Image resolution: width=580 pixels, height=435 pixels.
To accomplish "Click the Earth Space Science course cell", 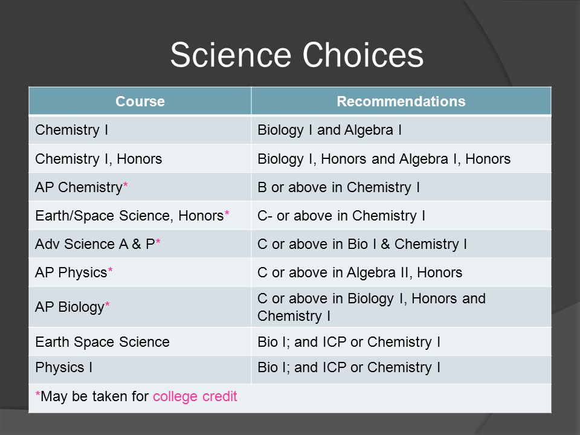I will coord(140,342).
